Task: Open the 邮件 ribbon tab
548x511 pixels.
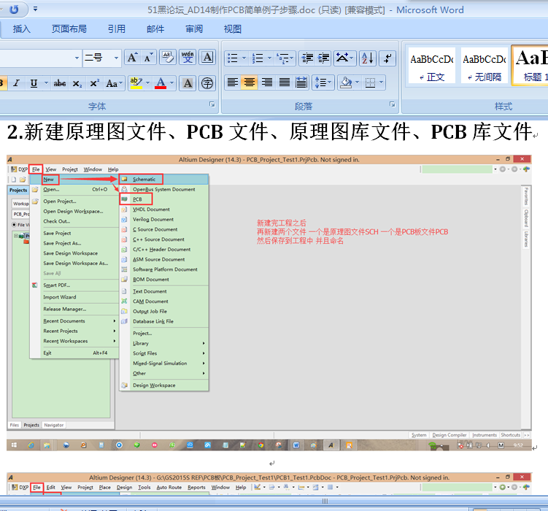Action: point(155,28)
